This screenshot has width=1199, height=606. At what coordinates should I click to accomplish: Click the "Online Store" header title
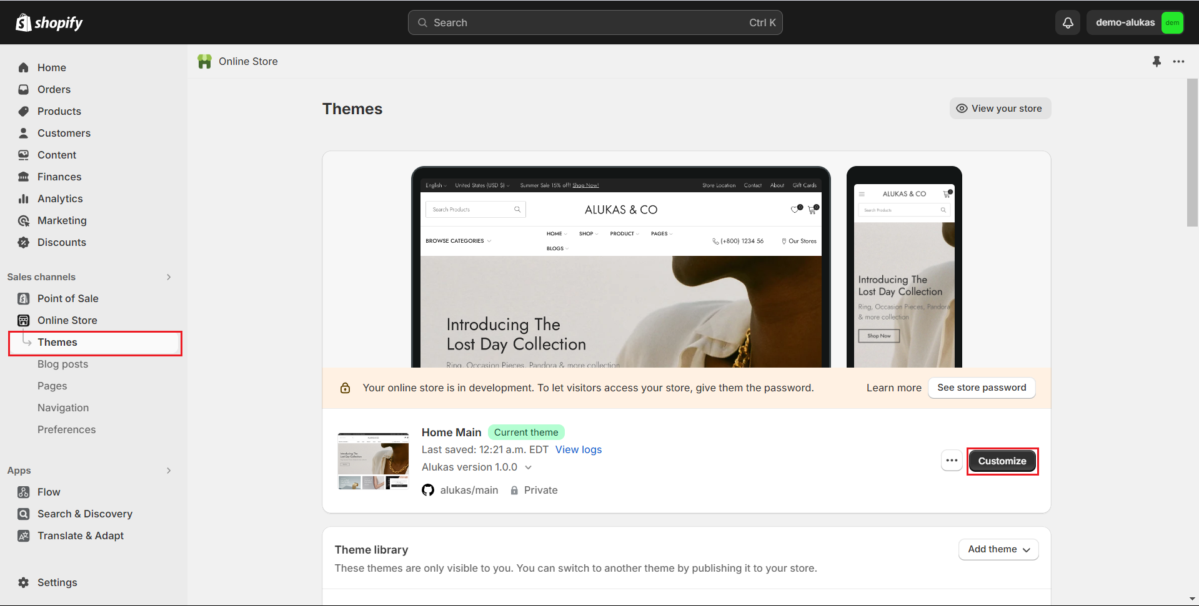point(248,61)
